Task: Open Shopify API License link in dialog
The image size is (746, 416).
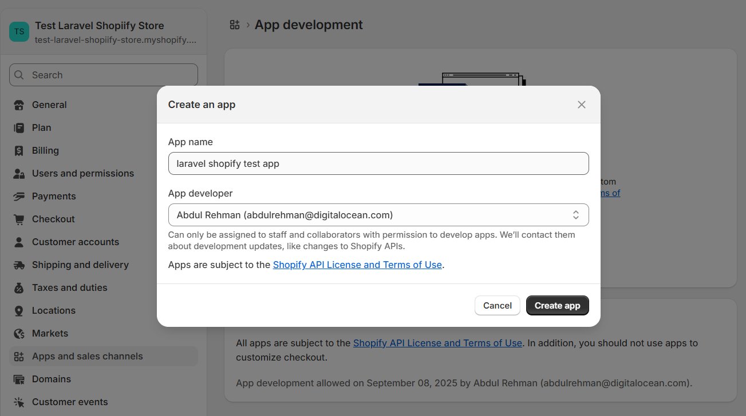Action: tap(357, 265)
